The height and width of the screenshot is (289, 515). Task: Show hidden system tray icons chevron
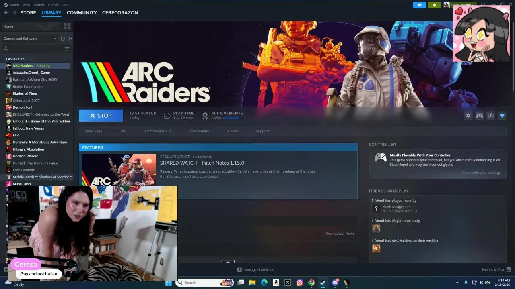[457, 283]
